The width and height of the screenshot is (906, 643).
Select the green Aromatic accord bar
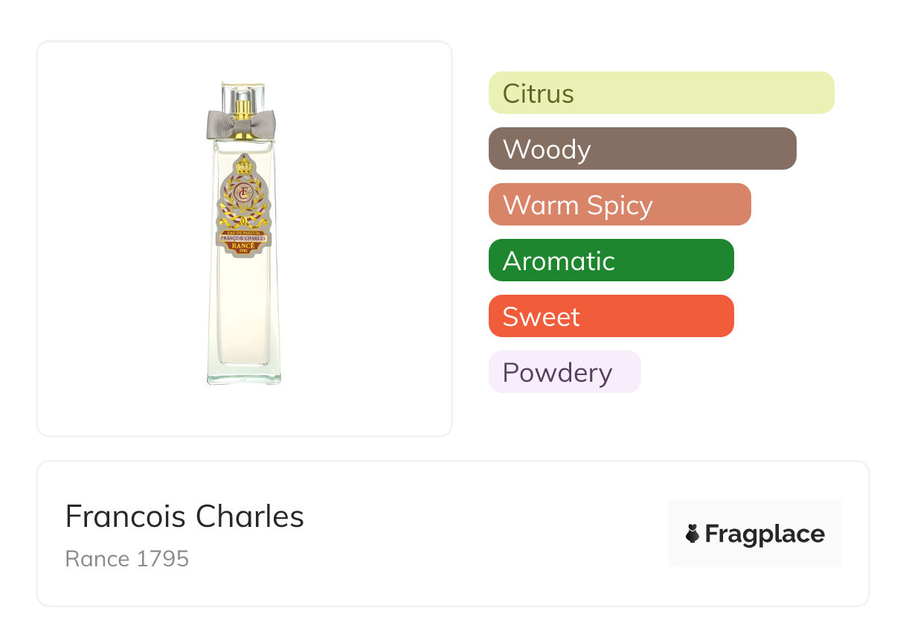pos(611,260)
